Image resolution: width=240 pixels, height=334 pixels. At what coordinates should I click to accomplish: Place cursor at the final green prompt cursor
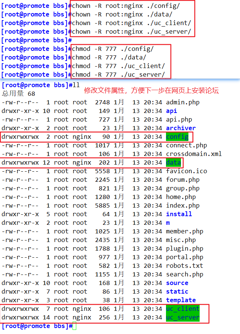74,326
